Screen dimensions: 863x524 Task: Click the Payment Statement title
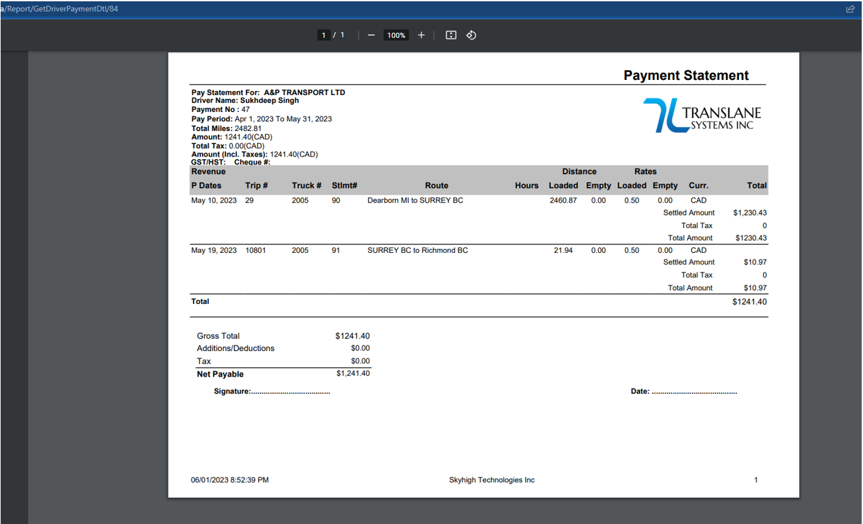685,75
